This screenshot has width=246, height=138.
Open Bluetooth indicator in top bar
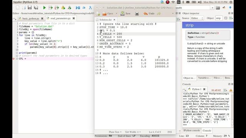tap(183, 2)
